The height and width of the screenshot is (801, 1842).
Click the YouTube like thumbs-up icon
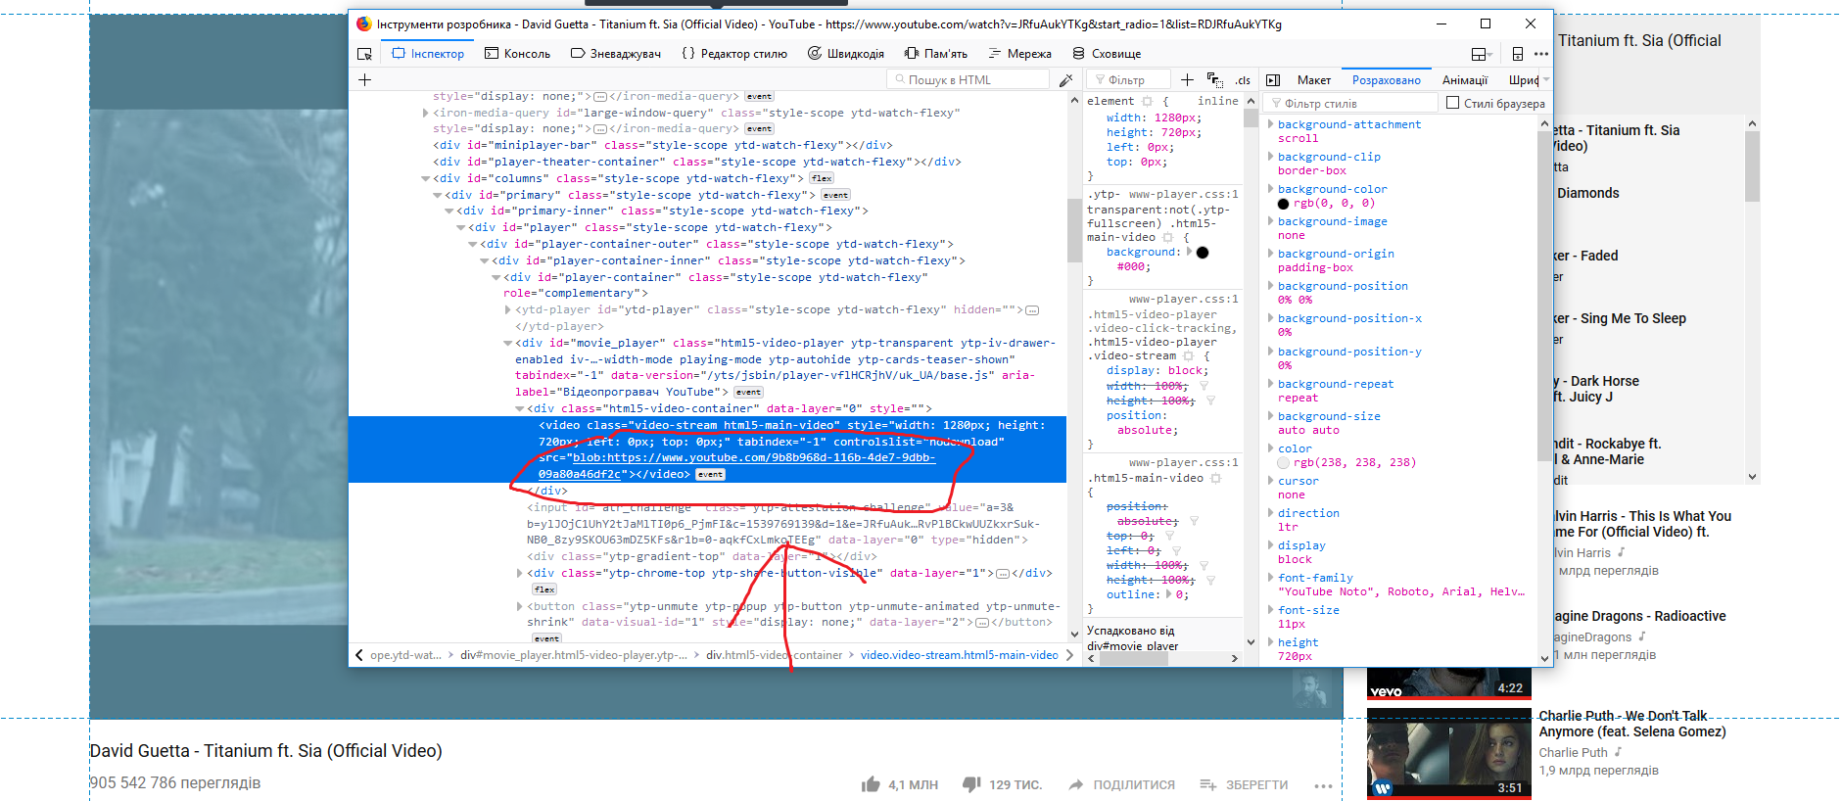pyautogui.click(x=871, y=784)
